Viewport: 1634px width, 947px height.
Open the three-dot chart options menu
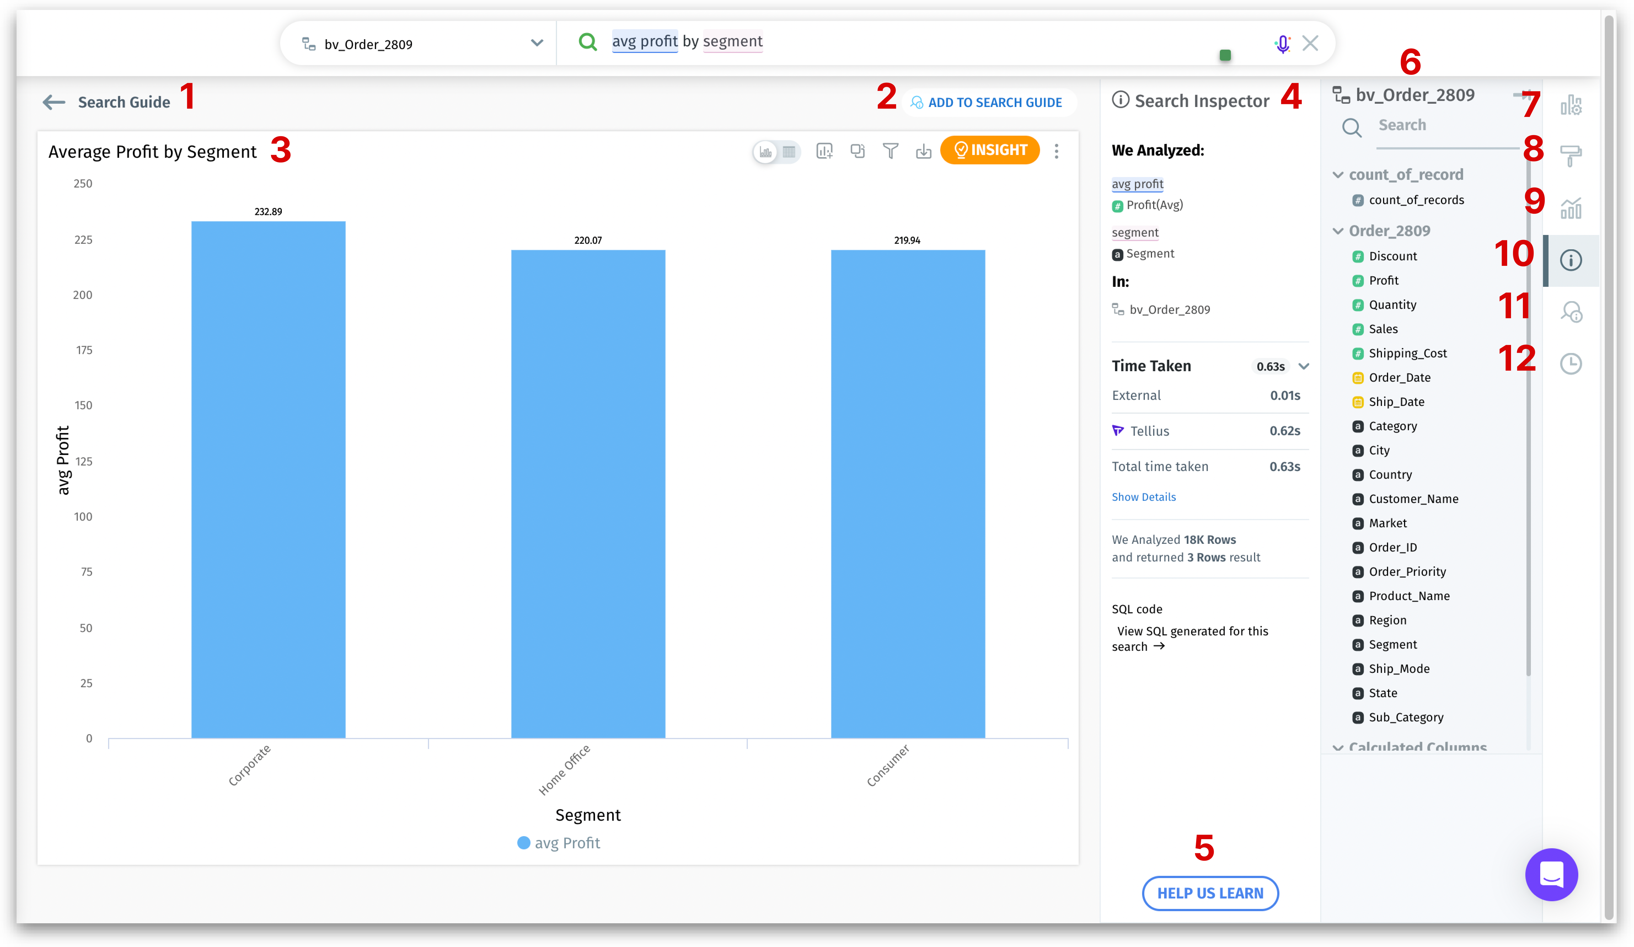point(1056,151)
